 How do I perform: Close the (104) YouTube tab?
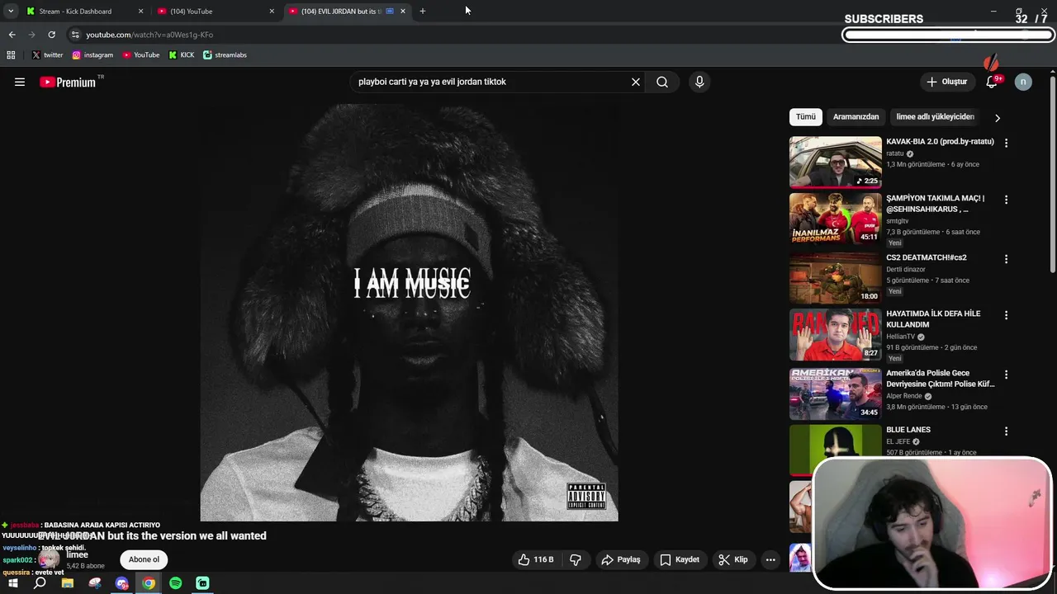[272, 12]
